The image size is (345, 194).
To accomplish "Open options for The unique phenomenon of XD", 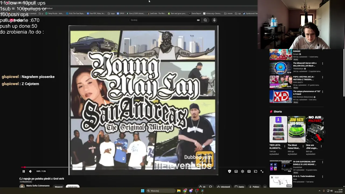I will (322, 92).
